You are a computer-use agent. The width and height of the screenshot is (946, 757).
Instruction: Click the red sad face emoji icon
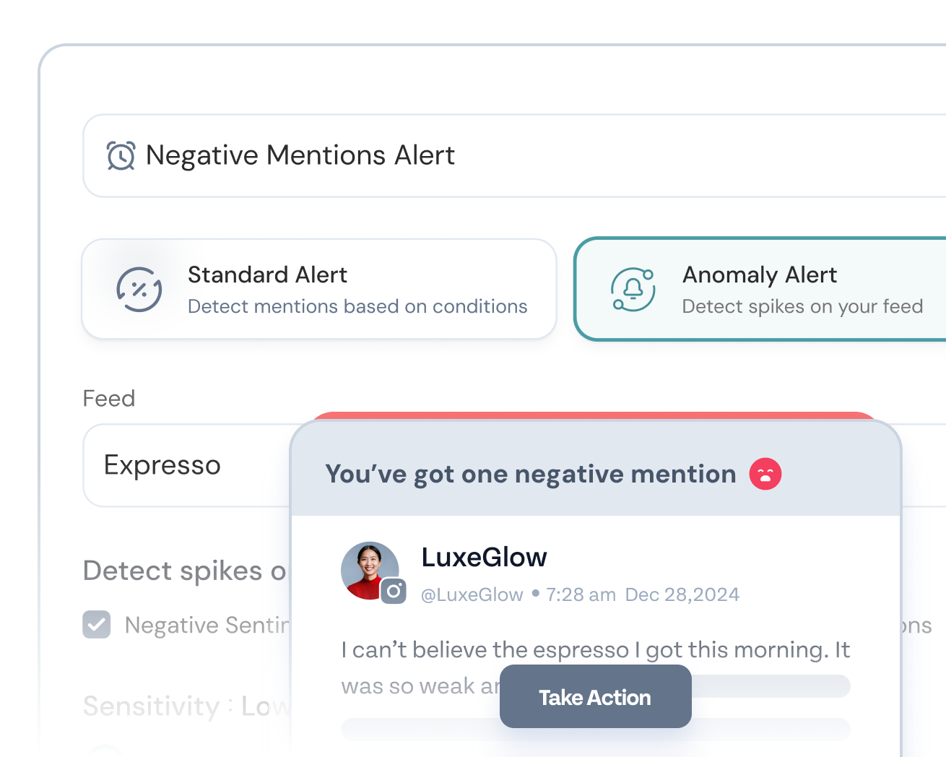coord(765,475)
